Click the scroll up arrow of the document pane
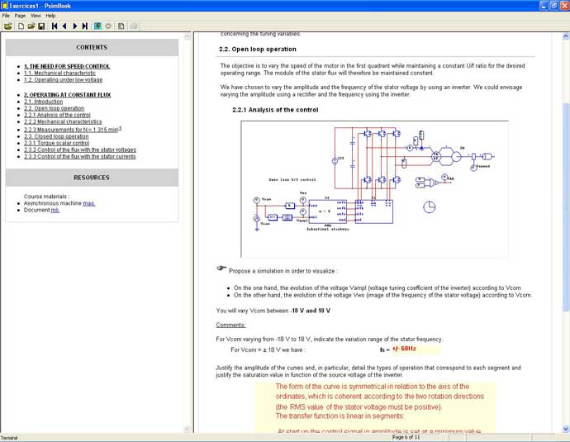Image resolution: width=570 pixels, height=442 pixels. coord(566,36)
